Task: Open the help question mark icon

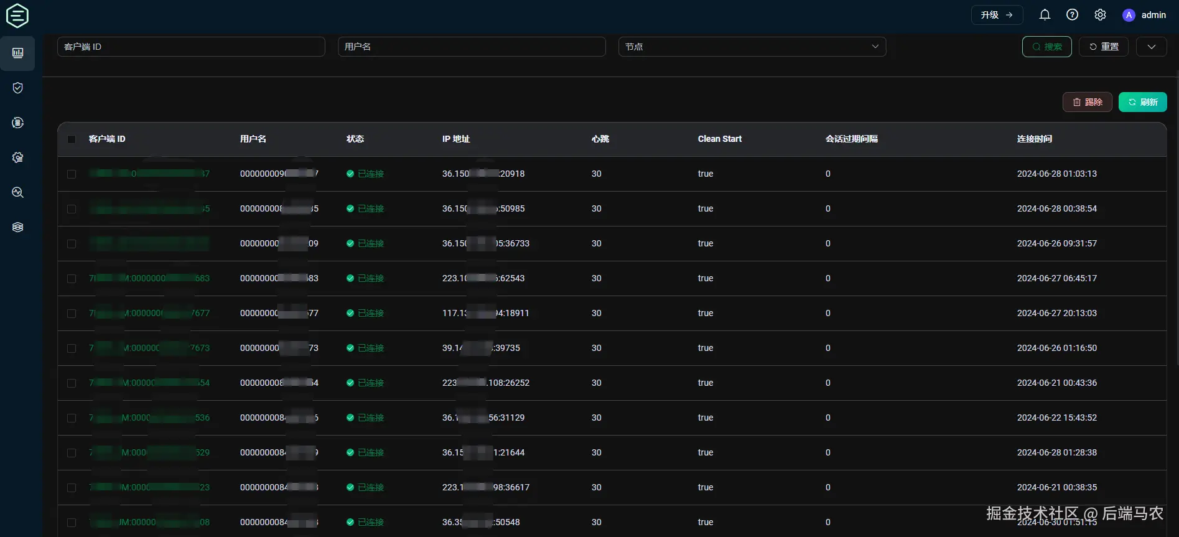Action: click(x=1072, y=15)
